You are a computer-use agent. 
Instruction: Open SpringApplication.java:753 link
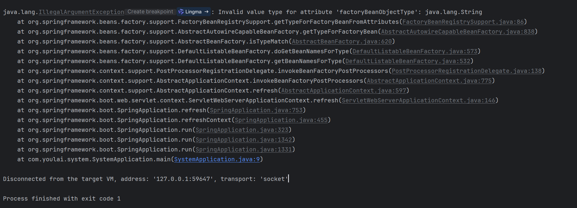pos(256,110)
